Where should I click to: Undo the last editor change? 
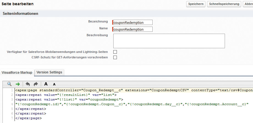pyautogui.click(x=28, y=84)
